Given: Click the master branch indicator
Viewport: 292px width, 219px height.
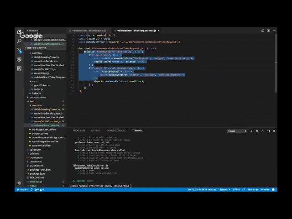Looking at the screenshot, I should coord(22,190).
